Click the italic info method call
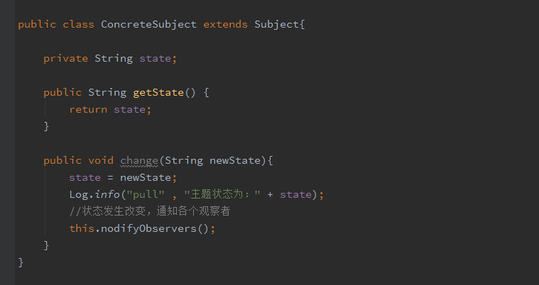 (107, 195)
